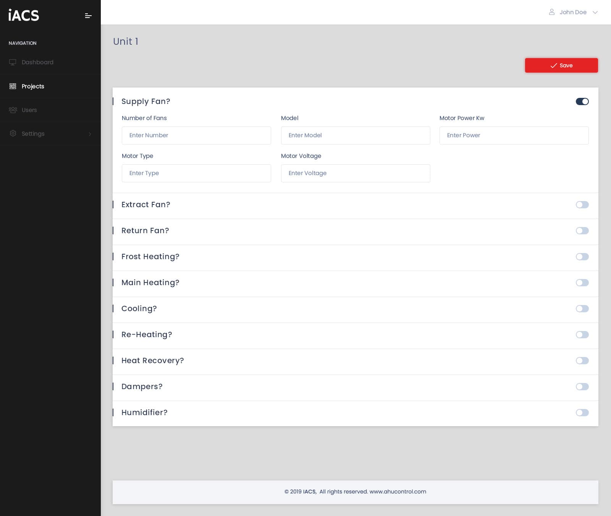Open John Doe account dropdown arrow
The image size is (611, 516).
click(x=595, y=12)
